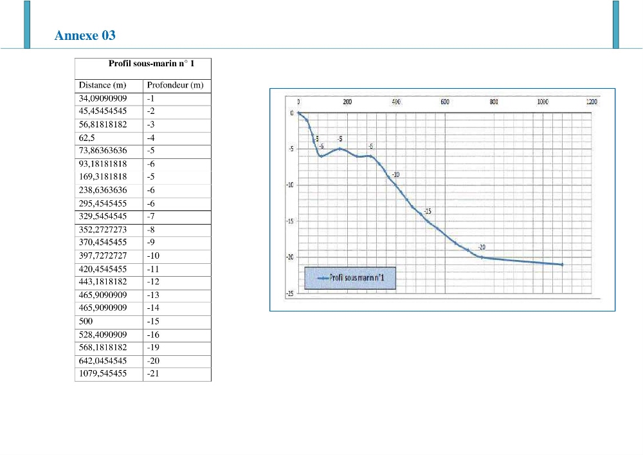Click the last row distance 1079,545455
This screenshot has width=643, height=455.
click(109, 374)
